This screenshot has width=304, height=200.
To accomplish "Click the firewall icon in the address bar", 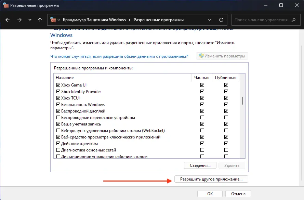I will (53, 20).
